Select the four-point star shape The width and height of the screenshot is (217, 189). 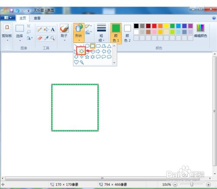82,57
